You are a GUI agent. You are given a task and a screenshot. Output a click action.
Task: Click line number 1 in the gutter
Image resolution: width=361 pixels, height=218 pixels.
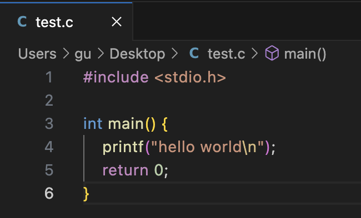coord(49,77)
